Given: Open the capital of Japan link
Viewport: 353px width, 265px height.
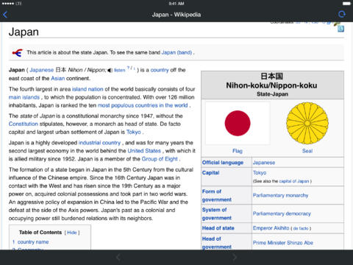Looking at the screenshot, I should point(294,181).
